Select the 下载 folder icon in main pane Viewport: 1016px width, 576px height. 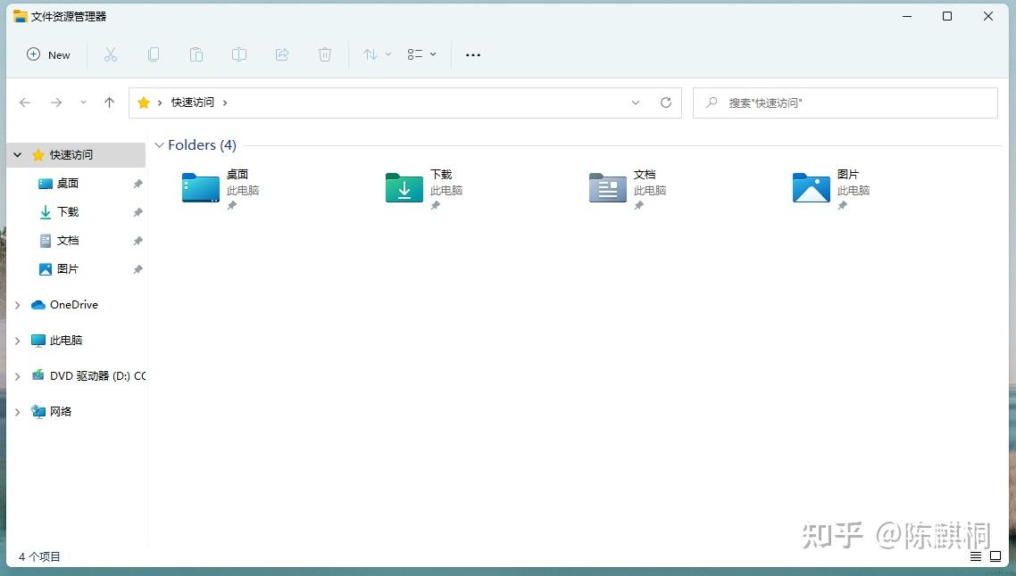404,187
